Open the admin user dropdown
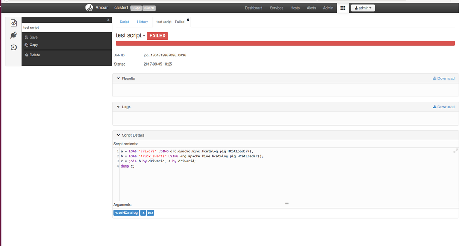This screenshot has width=459, height=246. pos(363,8)
